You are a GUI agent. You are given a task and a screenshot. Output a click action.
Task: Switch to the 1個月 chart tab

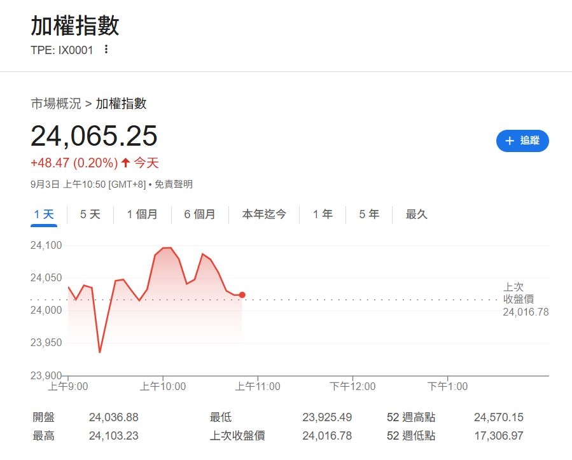point(142,214)
